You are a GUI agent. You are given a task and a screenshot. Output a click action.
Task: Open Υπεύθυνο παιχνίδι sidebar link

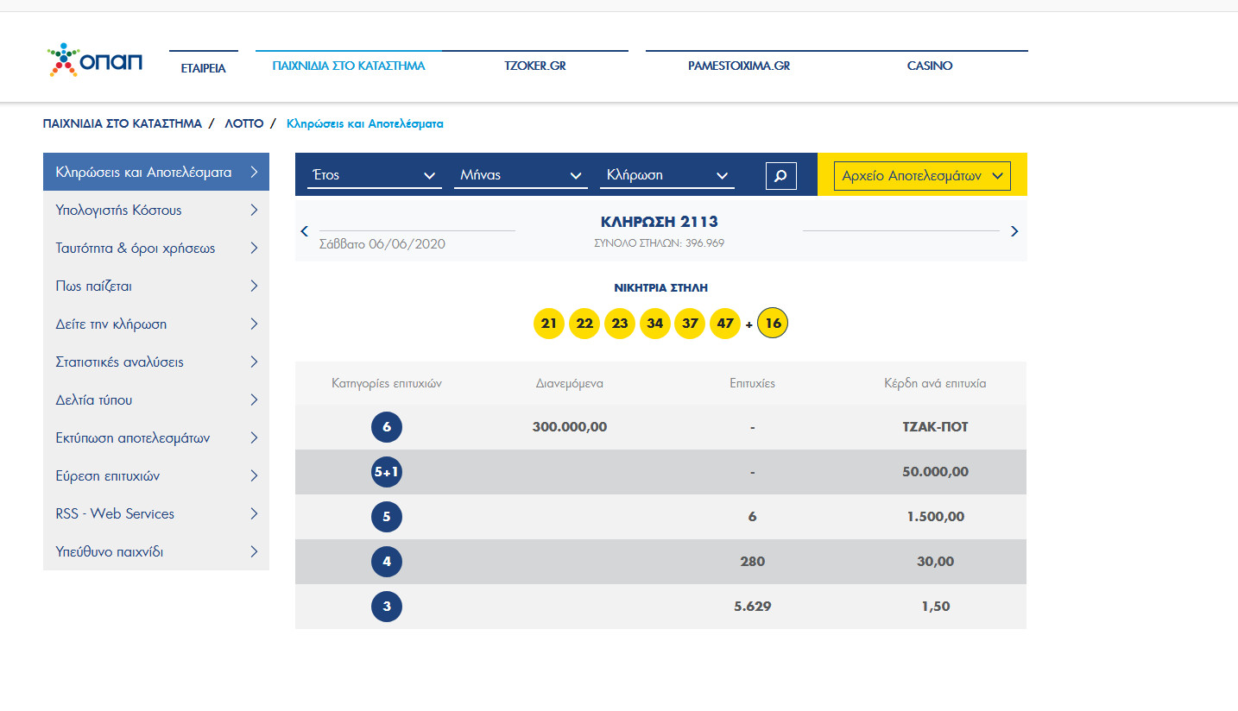pyautogui.click(x=156, y=551)
